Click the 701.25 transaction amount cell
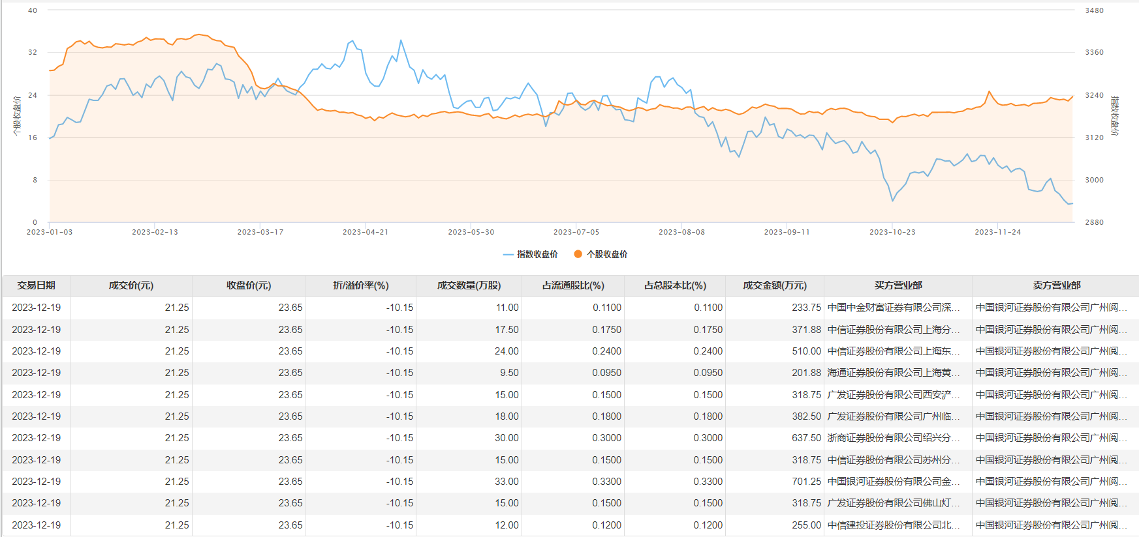 click(806, 482)
